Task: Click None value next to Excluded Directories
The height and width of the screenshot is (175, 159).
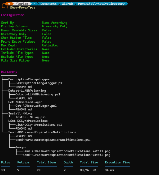Action: click(x=46, y=49)
